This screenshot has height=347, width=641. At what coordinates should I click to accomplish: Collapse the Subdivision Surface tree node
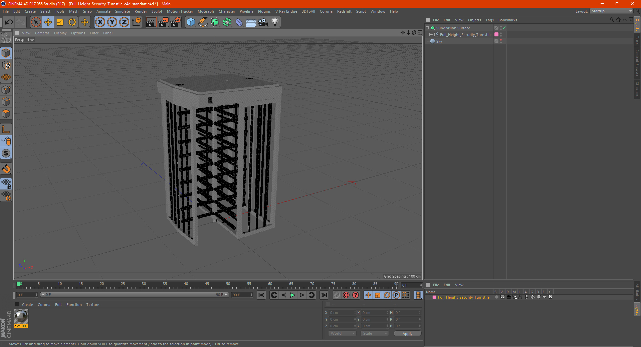(427, 28)
